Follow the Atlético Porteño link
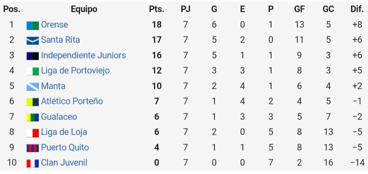368x174 pixels. point(72,101)
